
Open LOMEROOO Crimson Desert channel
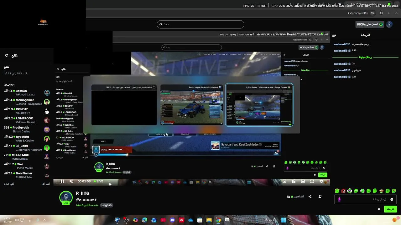tap(26, 120)
